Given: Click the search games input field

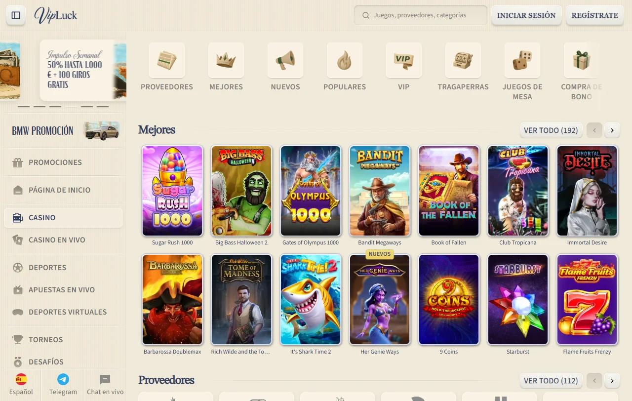Looking at the screenshot, I should pyautogui.click(x=421, y=15).
